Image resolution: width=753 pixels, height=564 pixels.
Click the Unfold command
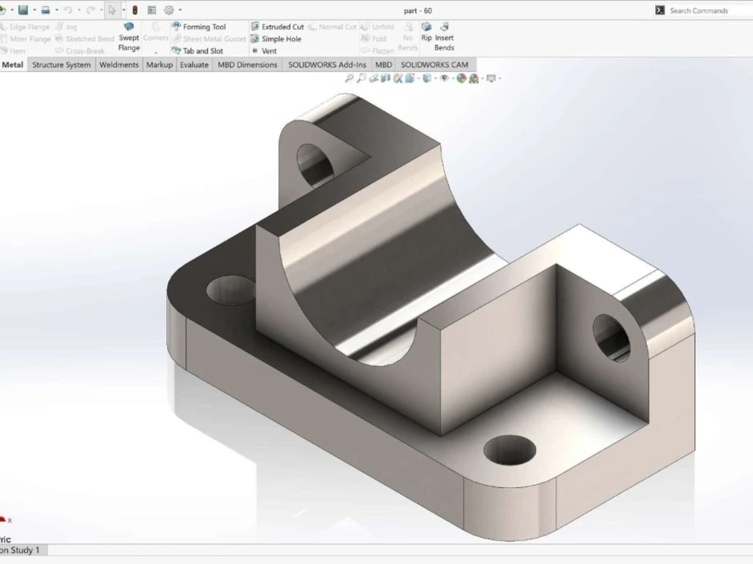click(377, 27)
